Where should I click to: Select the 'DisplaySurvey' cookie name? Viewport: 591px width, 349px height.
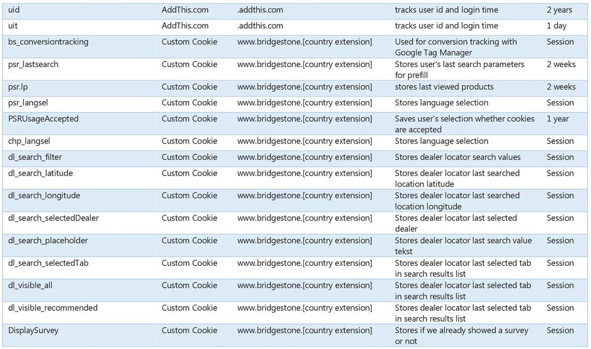click(x=33, y=331)
